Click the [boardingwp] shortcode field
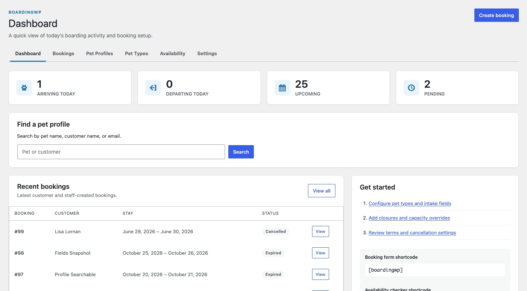 click(x=435, y=270)
